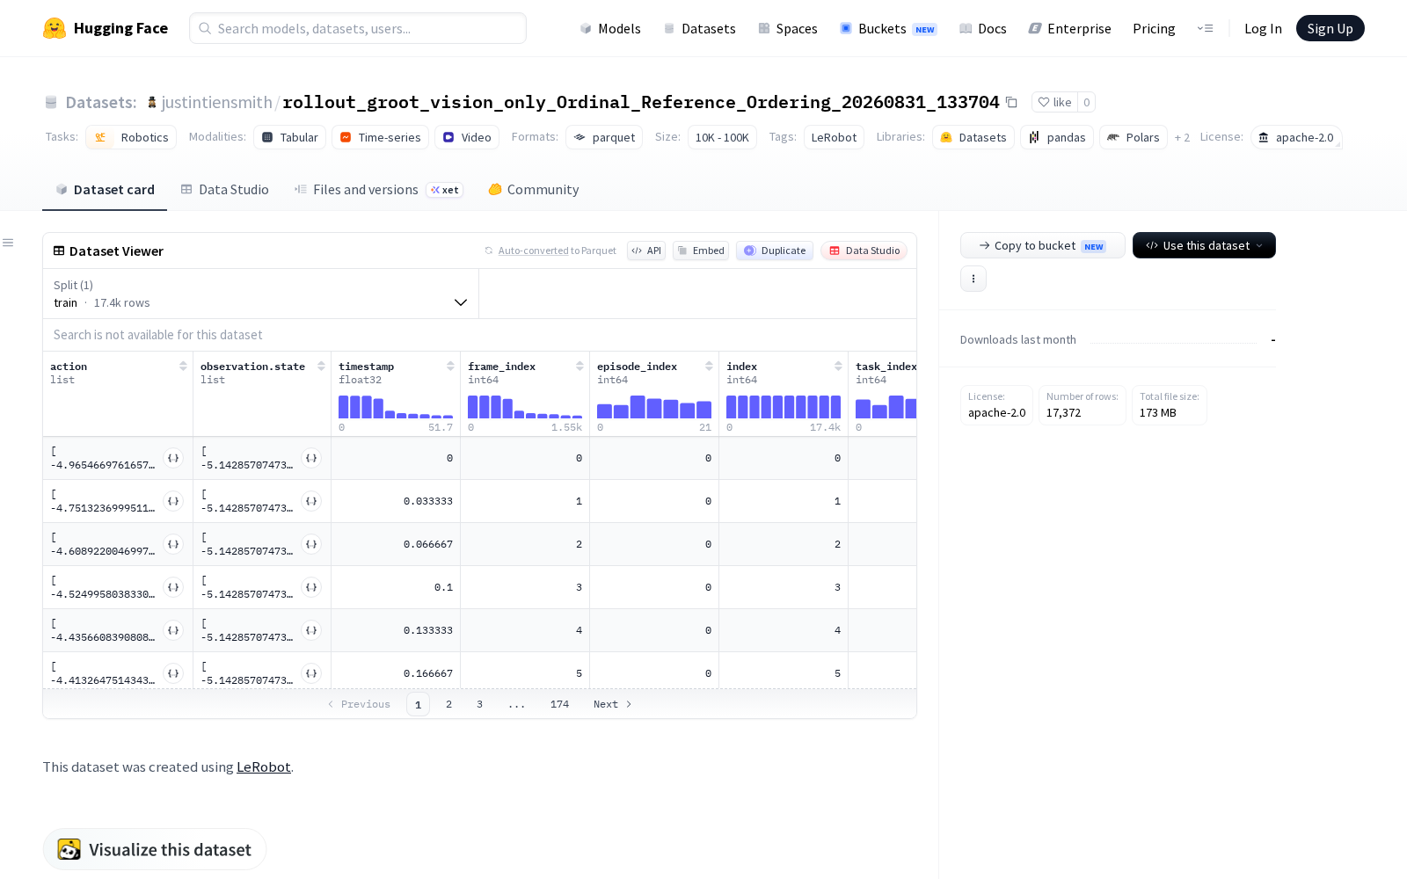1407x879 pixels.
Task: Expand observation.state JSON in the timestamp 0 row
Action: [x=311, y=458]
